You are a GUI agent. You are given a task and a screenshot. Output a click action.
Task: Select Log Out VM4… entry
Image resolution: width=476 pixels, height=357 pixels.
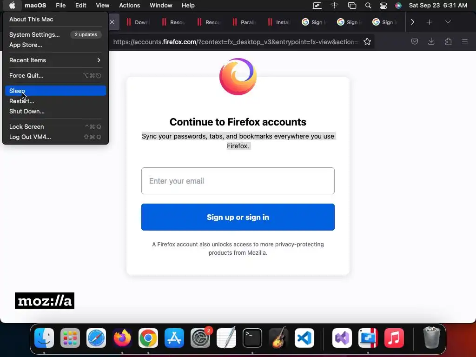click(x=55, y=137)
